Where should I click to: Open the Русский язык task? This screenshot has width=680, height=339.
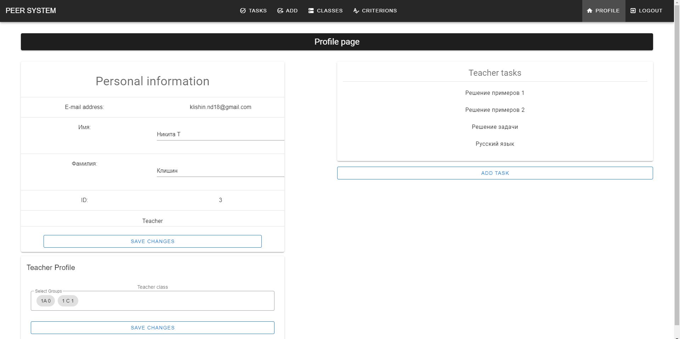coord(495,144)
